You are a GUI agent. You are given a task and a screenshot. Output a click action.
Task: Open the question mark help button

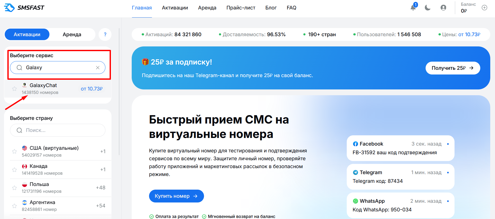105,34
